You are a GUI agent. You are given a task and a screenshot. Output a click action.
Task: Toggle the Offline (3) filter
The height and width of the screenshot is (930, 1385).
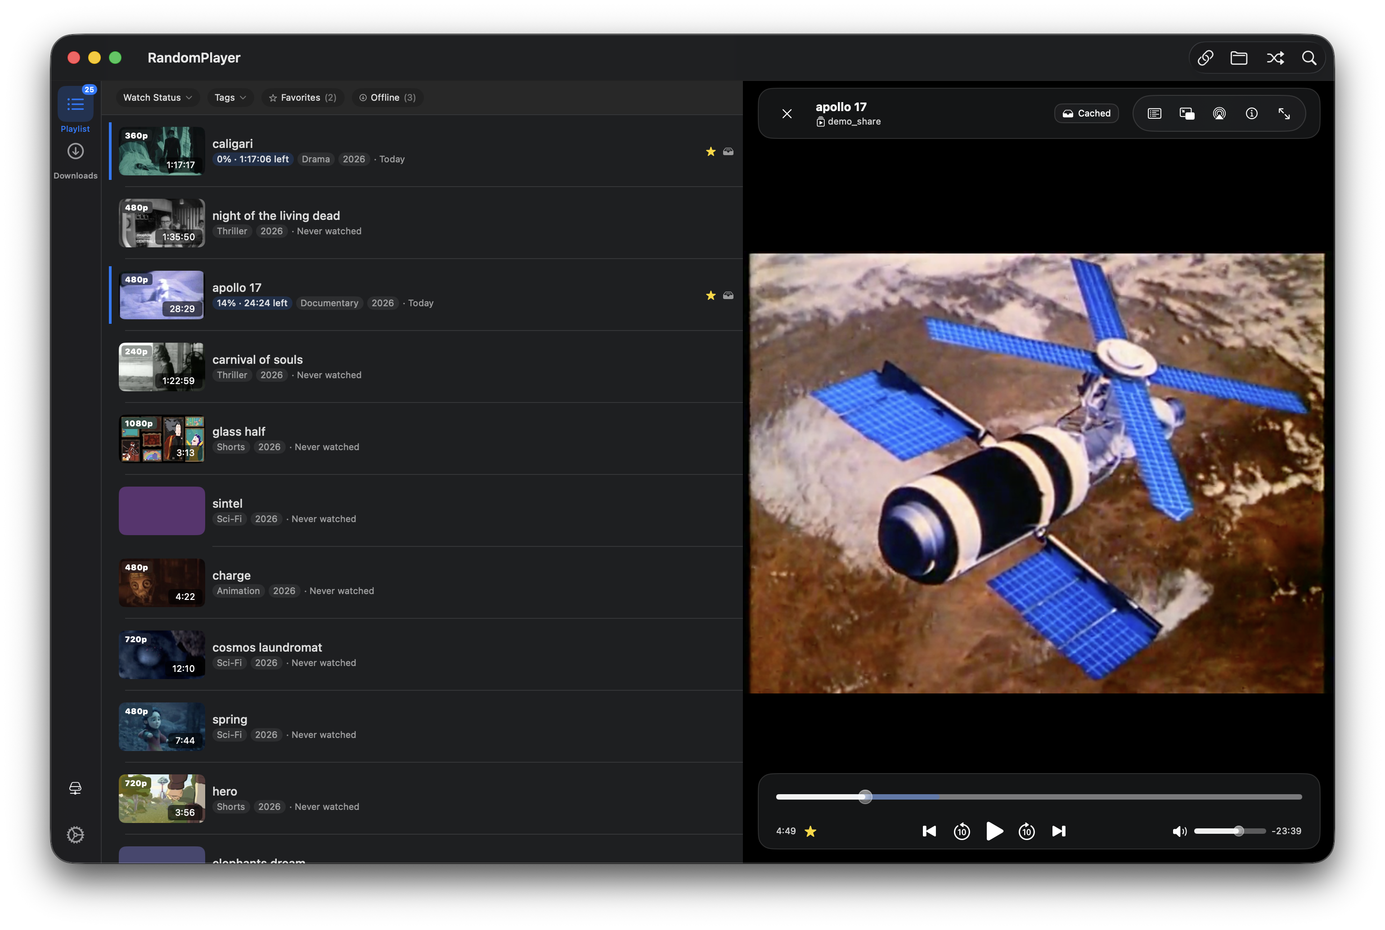(387, 97)
